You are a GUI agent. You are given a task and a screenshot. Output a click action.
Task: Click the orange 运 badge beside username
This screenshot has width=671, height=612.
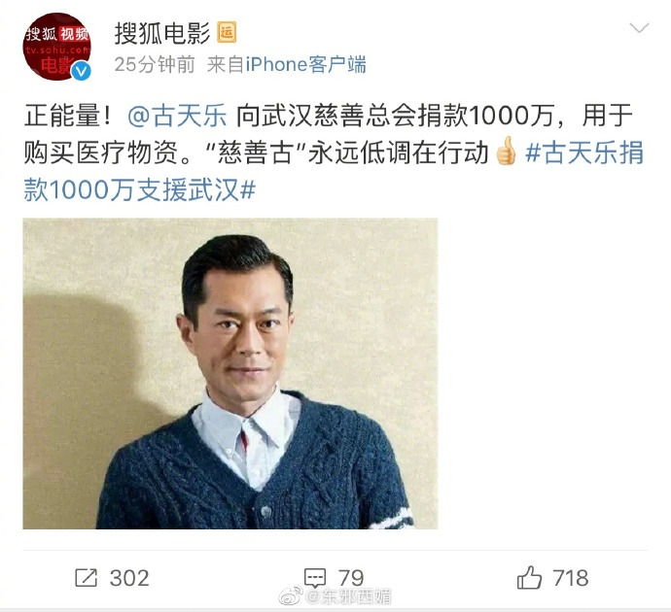(x=227, y=33)
